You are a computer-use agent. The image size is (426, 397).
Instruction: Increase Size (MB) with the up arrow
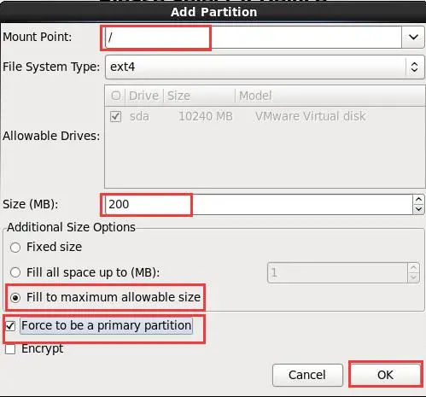pyautogui.click(x=418, y=200)
